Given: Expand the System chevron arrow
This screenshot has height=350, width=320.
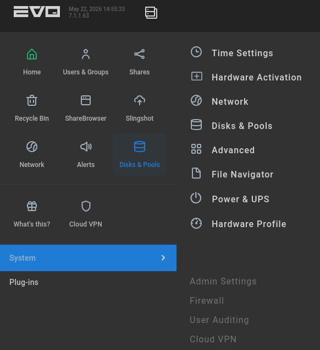Looking at the screenshot, I should point(163,258).
